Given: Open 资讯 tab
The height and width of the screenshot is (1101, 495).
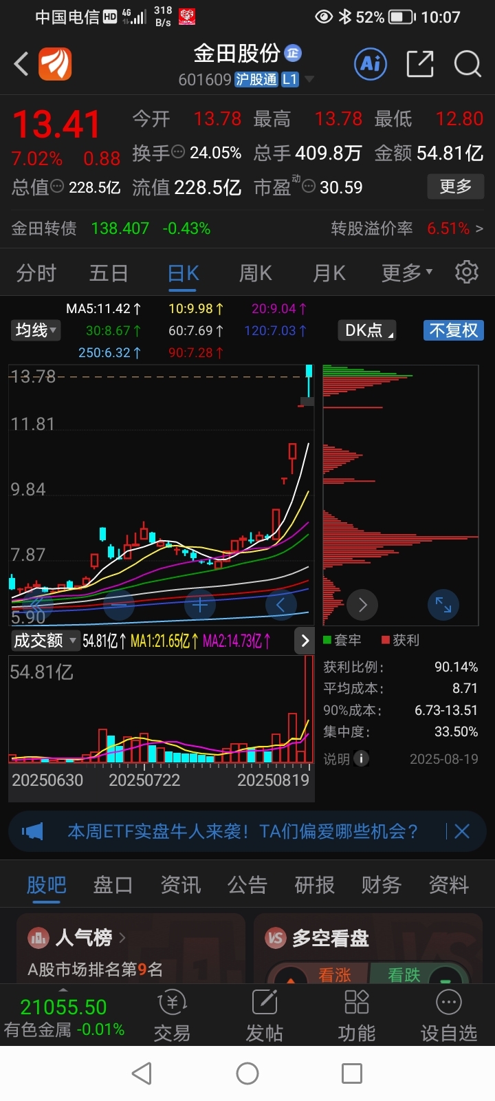Looking at the screenshot, I should (x=180, y=884).
